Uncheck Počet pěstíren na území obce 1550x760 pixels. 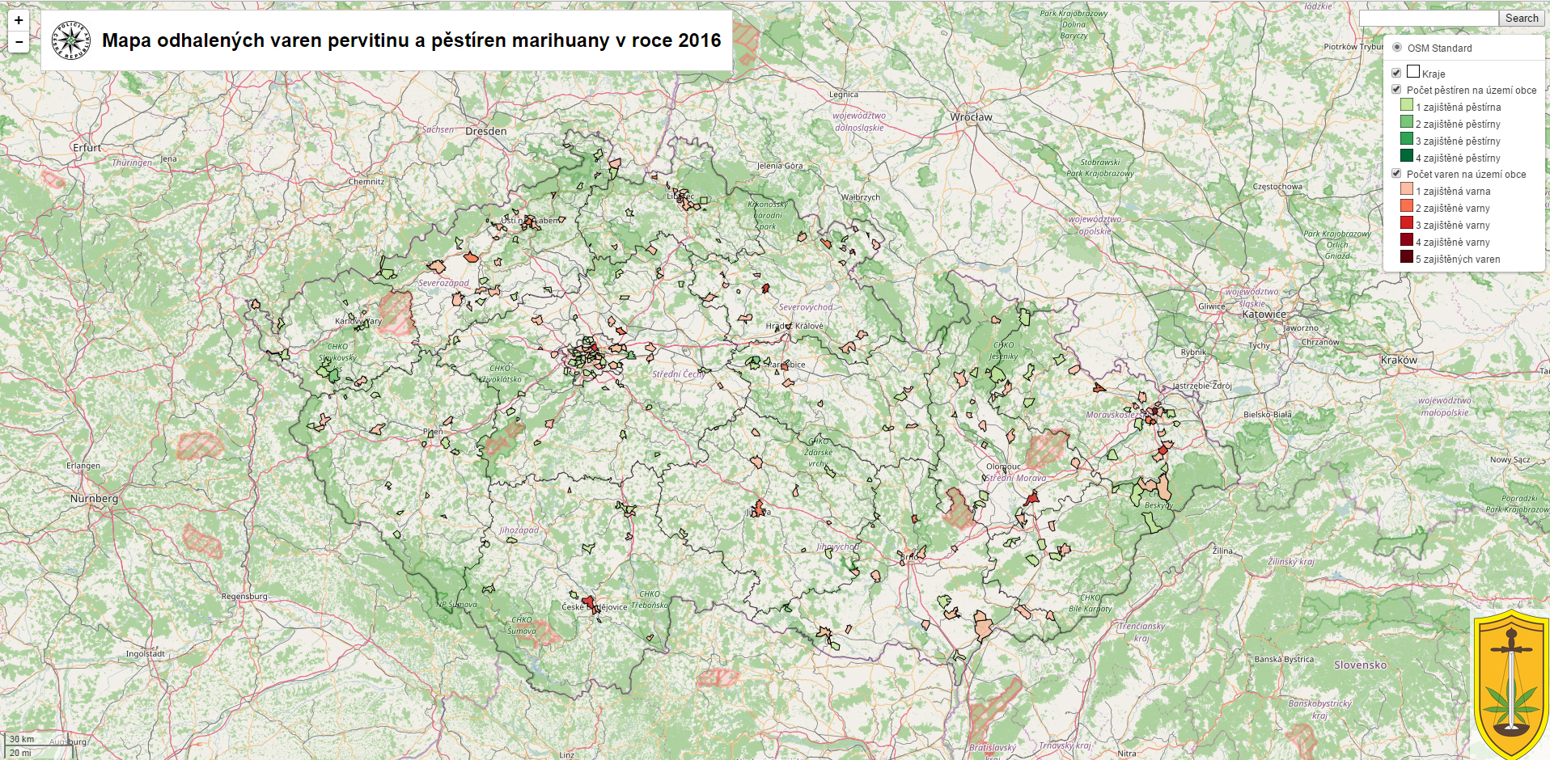coord(1396,90)
